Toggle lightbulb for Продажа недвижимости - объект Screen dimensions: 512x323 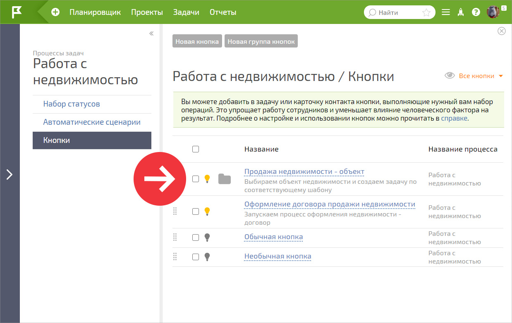pyautogui.click(x=207, y=179)
